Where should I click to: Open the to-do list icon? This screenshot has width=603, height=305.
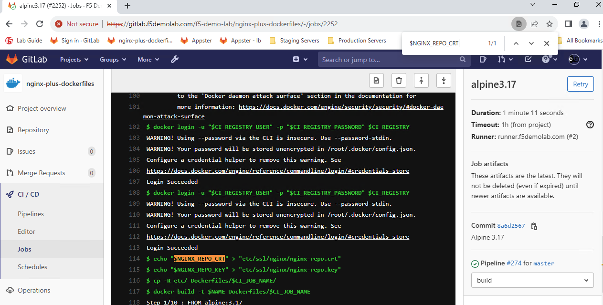tap(528, 59)
